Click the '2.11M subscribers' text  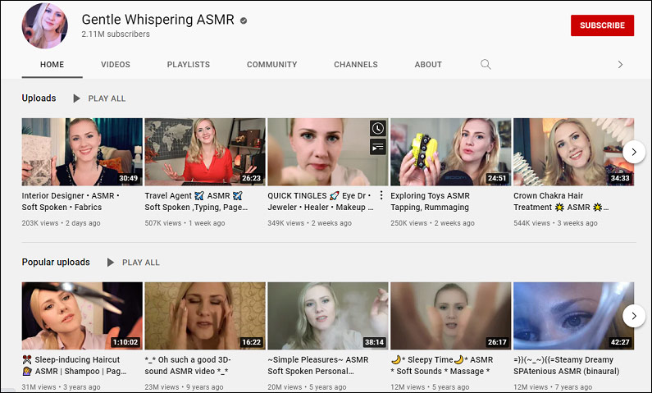click(116, 34)
